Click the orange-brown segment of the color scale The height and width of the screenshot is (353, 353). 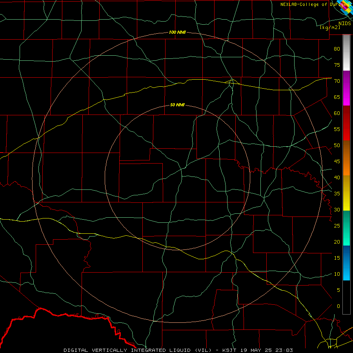point(346,158)
